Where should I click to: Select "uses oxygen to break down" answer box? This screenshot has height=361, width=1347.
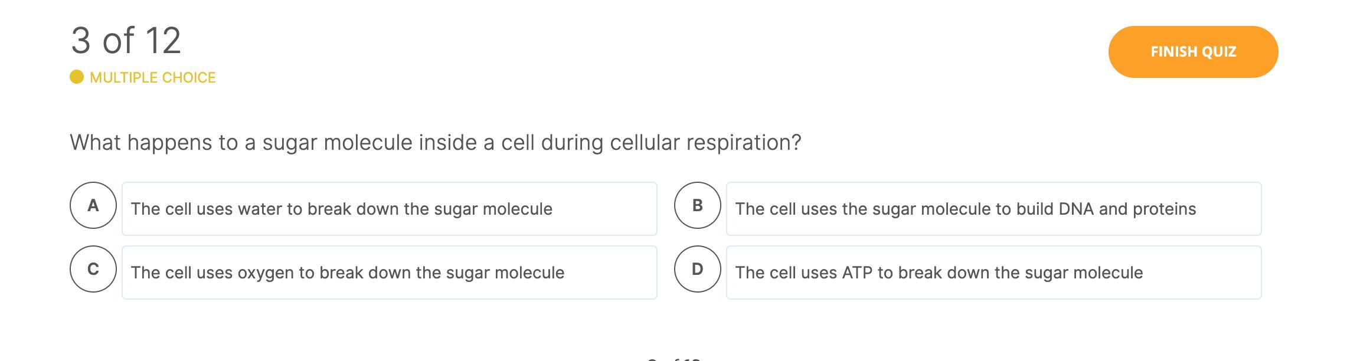click(x=389, y=273)
